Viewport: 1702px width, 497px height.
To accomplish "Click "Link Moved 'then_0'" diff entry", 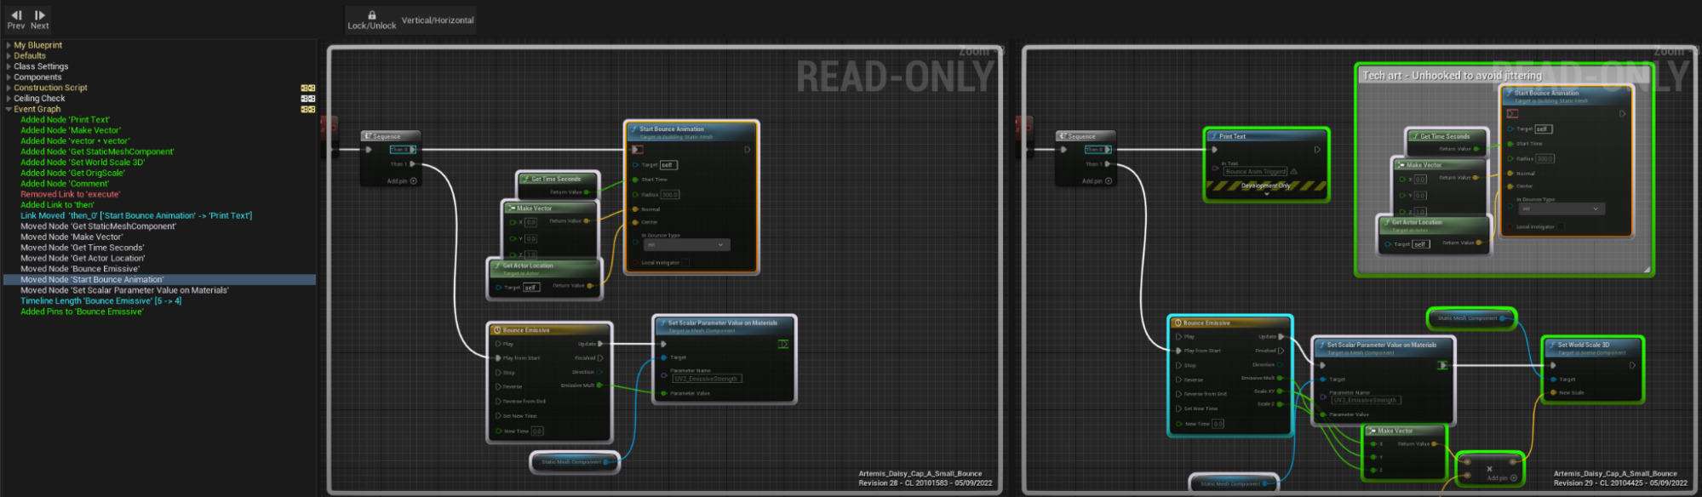I will click(x=135, y=216).
